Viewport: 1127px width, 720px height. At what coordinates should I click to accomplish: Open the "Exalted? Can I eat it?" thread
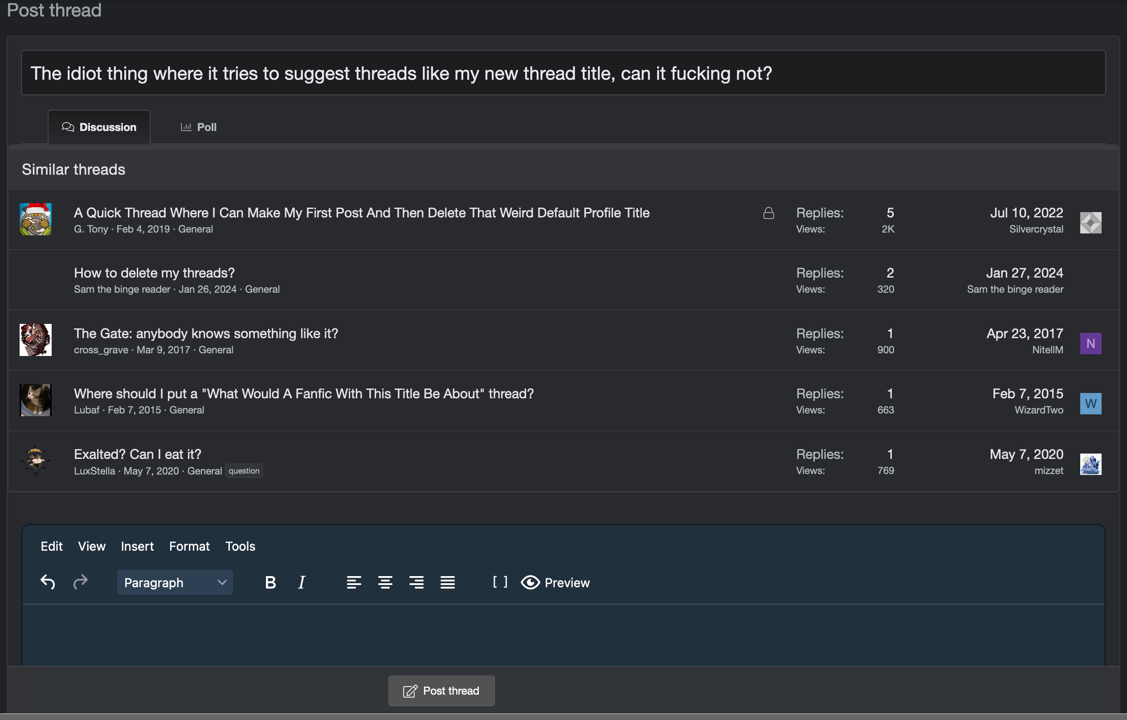tap(138, 454)
